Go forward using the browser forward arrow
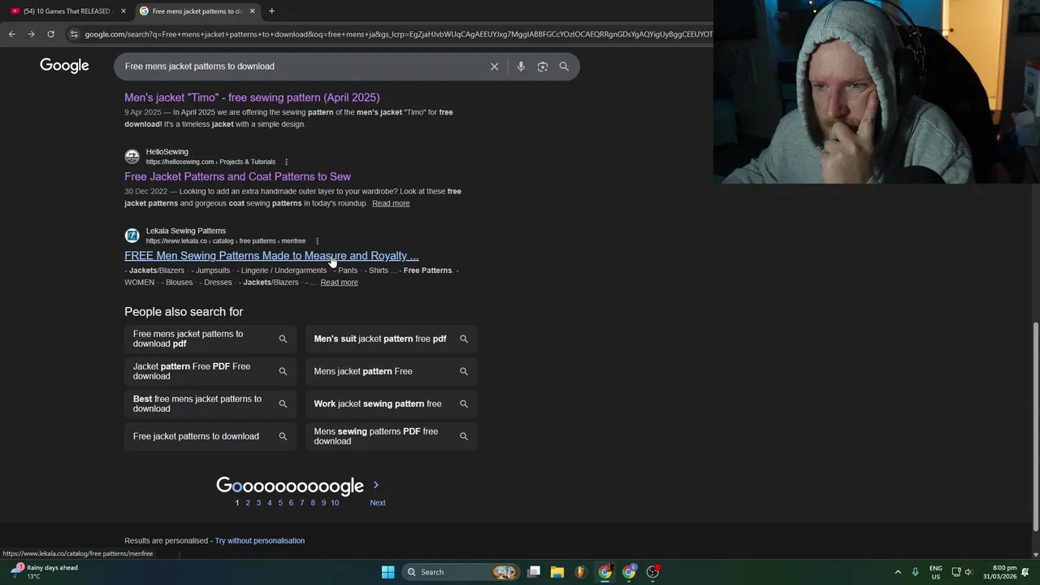The width and height of the screenshot is (1040, 585). click(31, 34)
